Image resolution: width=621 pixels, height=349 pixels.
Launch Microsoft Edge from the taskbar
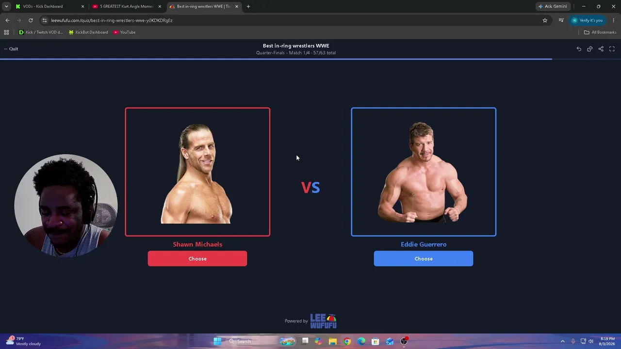coord(361,341)
